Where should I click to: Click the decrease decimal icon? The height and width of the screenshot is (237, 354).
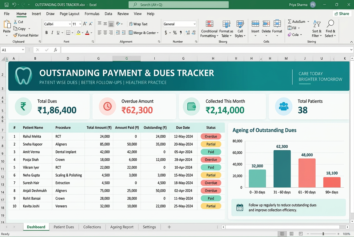coord(194,33)
